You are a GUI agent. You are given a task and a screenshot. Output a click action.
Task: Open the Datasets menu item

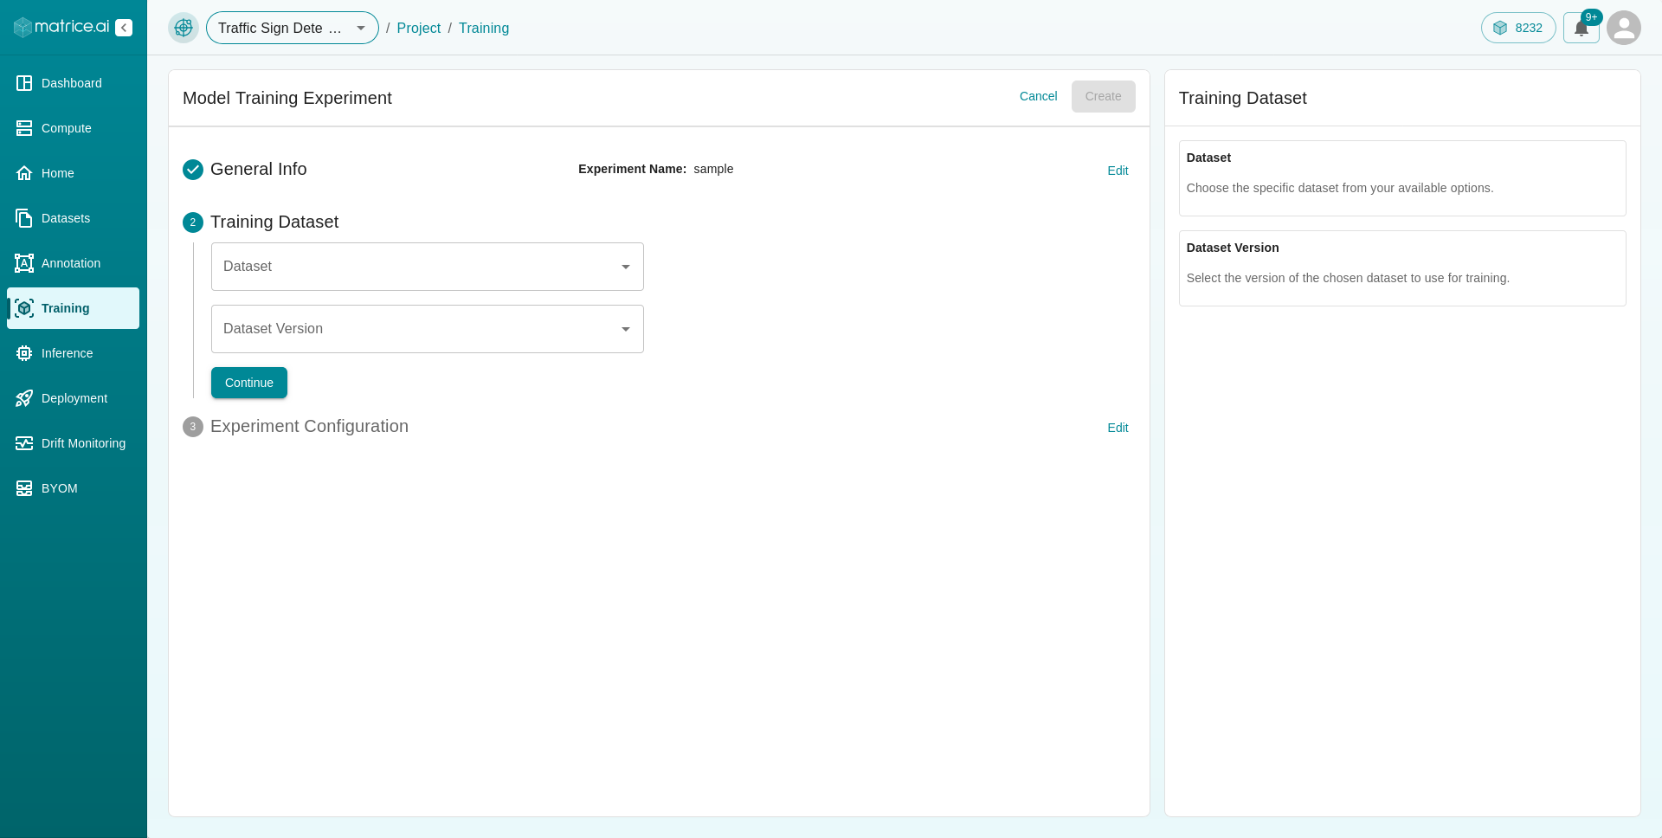point(73,218)
